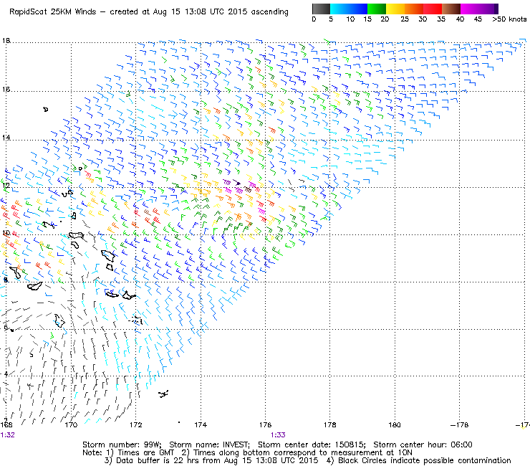
Task: Click the 'Storm number: 99W' text
Action: tap(122, 444)
